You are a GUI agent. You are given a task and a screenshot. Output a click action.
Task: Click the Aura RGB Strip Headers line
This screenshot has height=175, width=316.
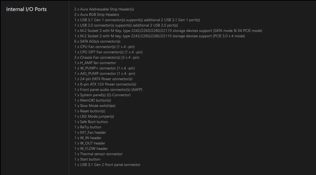pos(96,14)
